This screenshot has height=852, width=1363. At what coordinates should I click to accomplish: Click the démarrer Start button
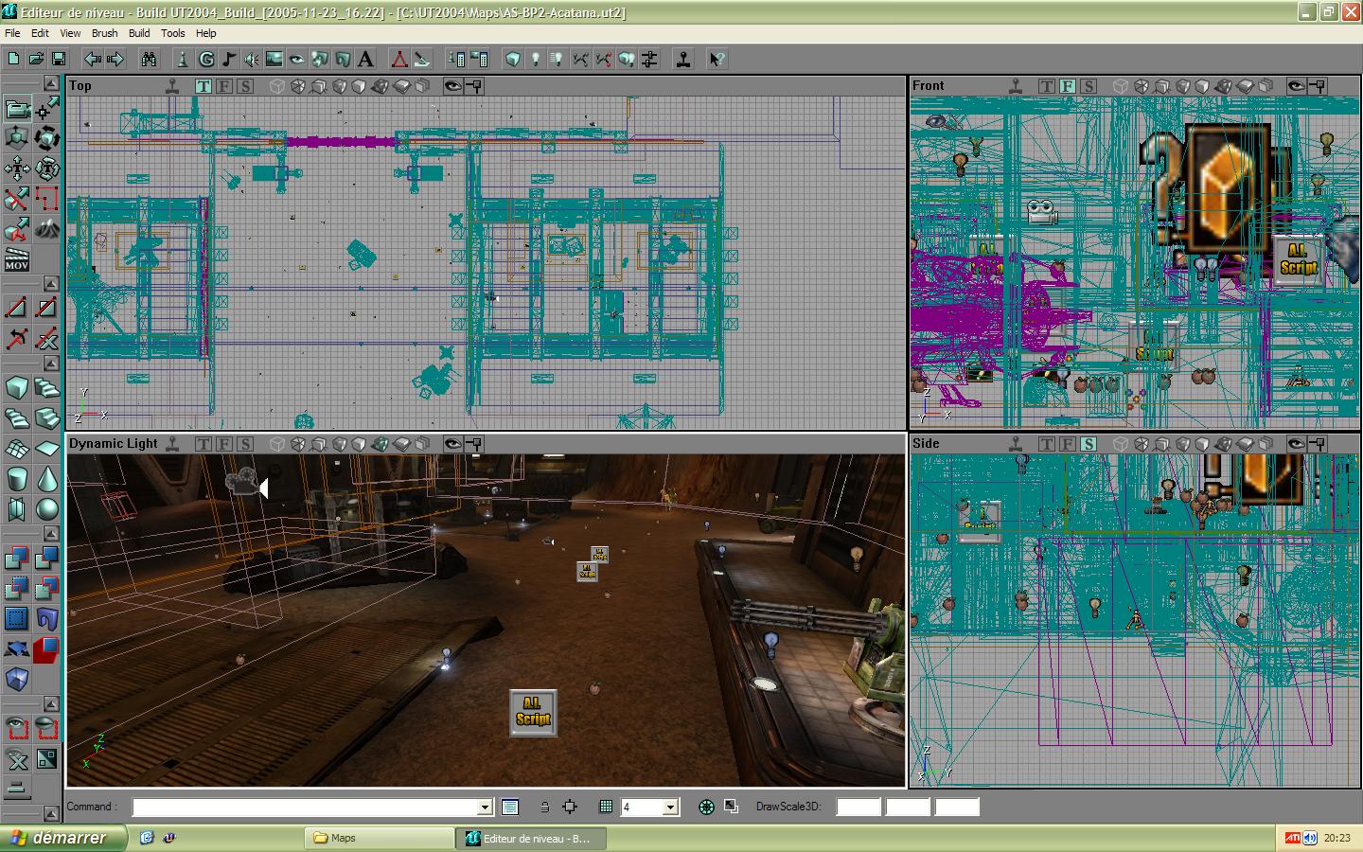tap(62, 838)
